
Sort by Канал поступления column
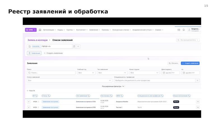(x=182, y=96)
